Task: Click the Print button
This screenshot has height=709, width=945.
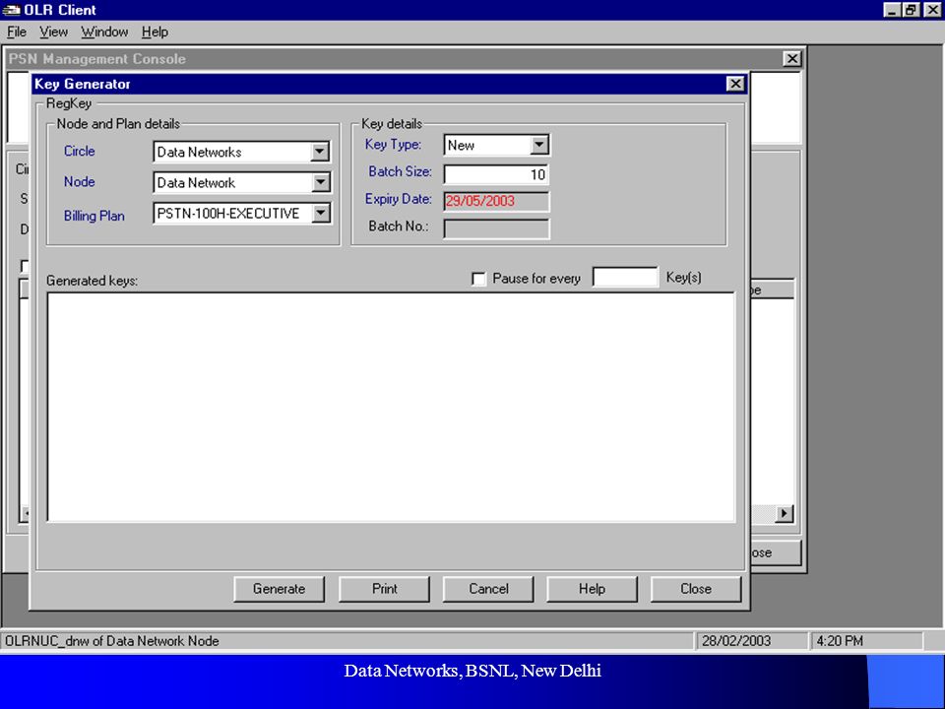Action: 385,589
